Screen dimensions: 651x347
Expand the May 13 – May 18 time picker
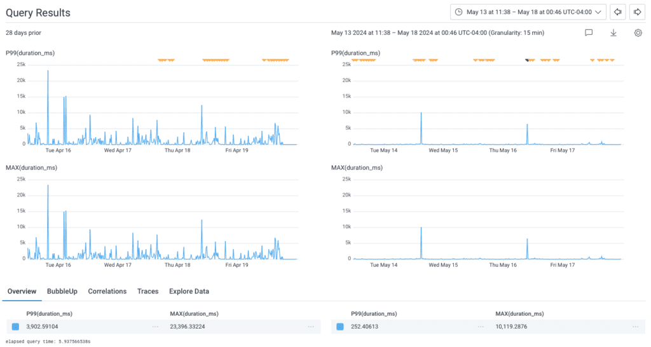(x=527, y=12)
